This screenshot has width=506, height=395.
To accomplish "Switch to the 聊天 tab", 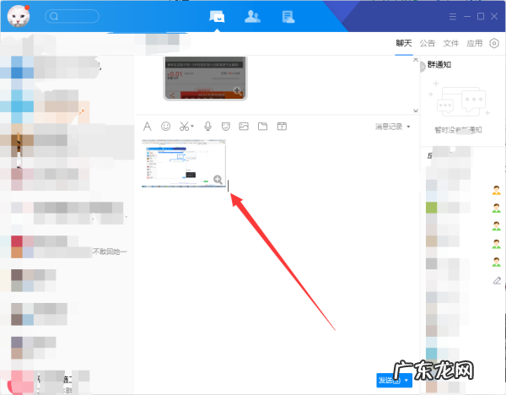I will point(404,43).
